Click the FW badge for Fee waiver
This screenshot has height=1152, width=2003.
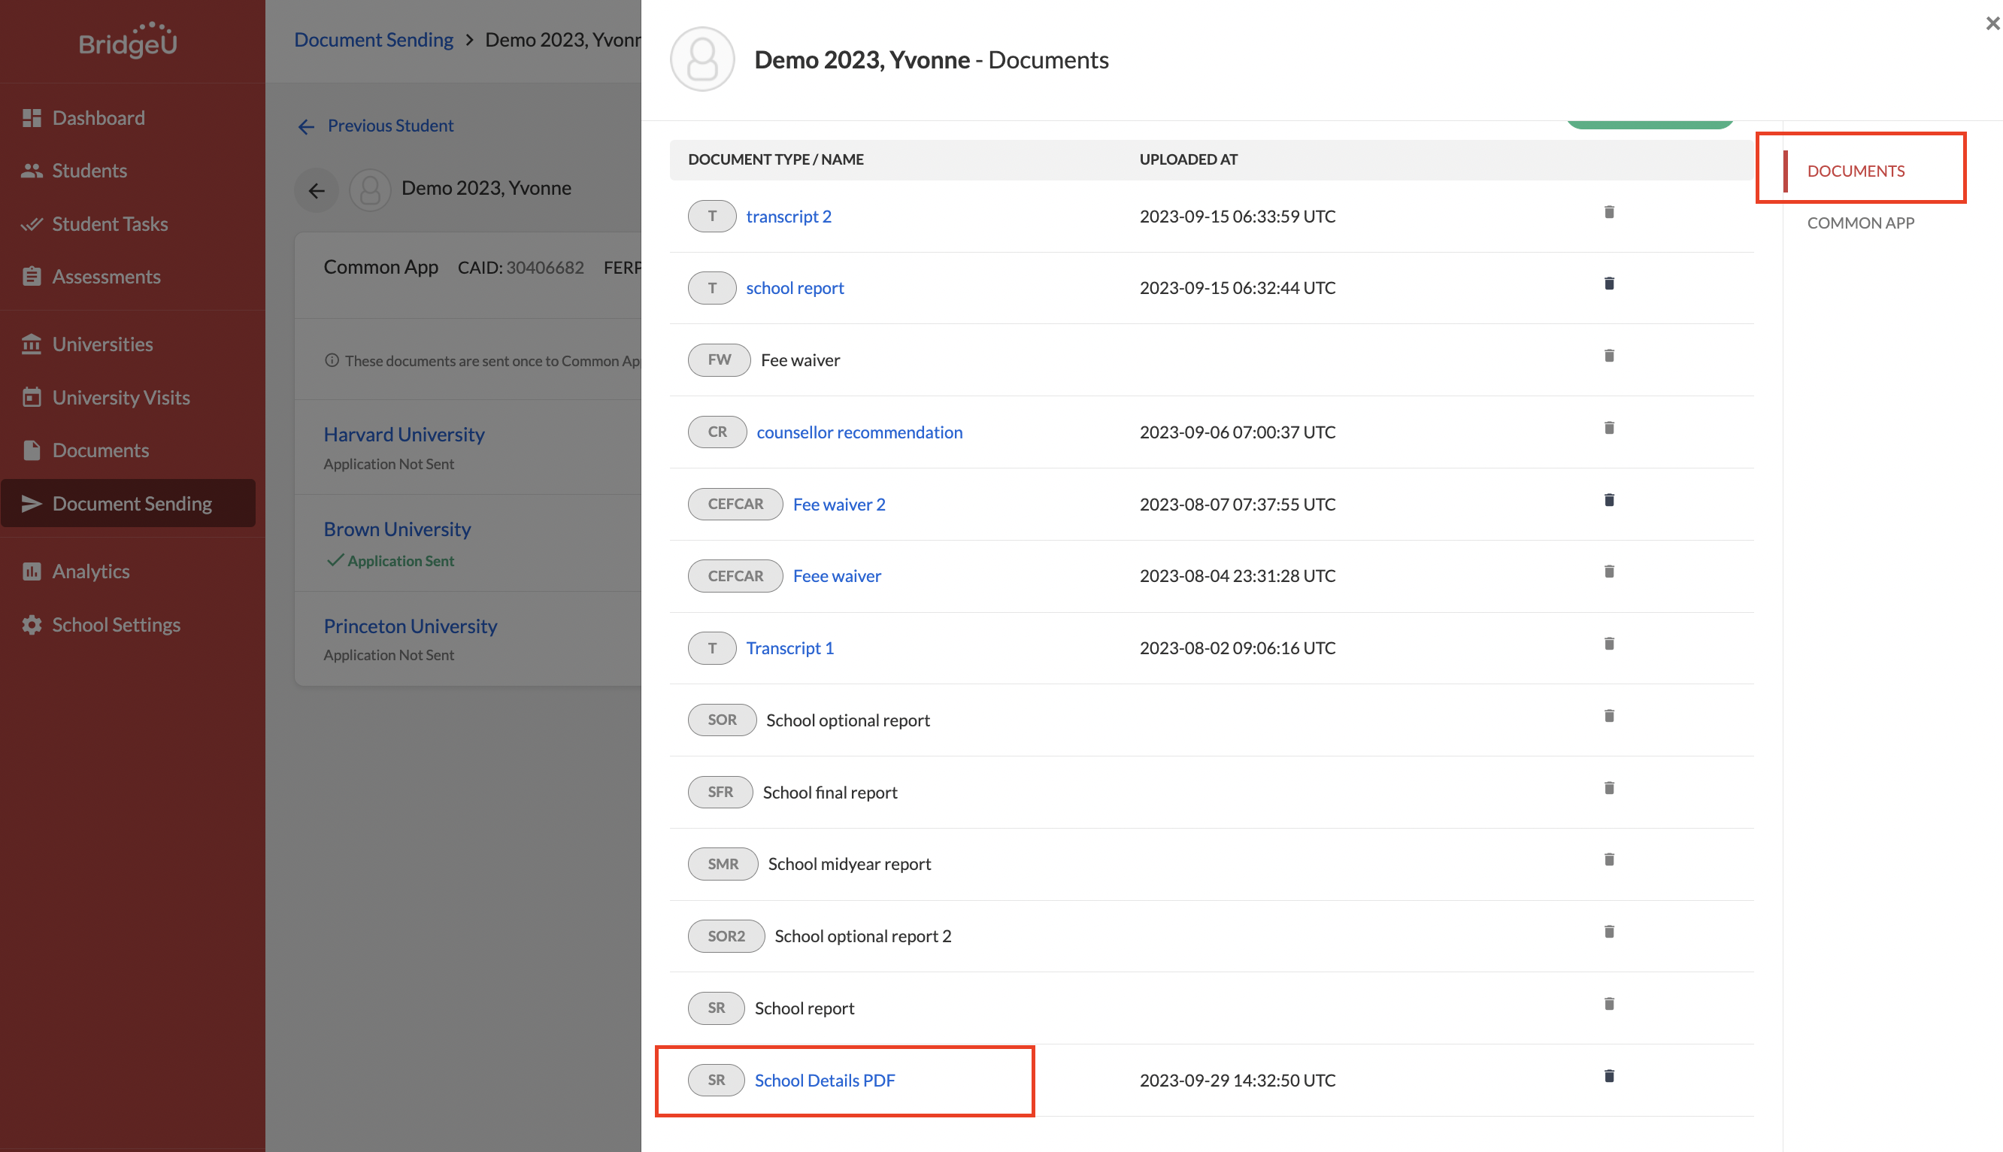click(x=719, y=360)
